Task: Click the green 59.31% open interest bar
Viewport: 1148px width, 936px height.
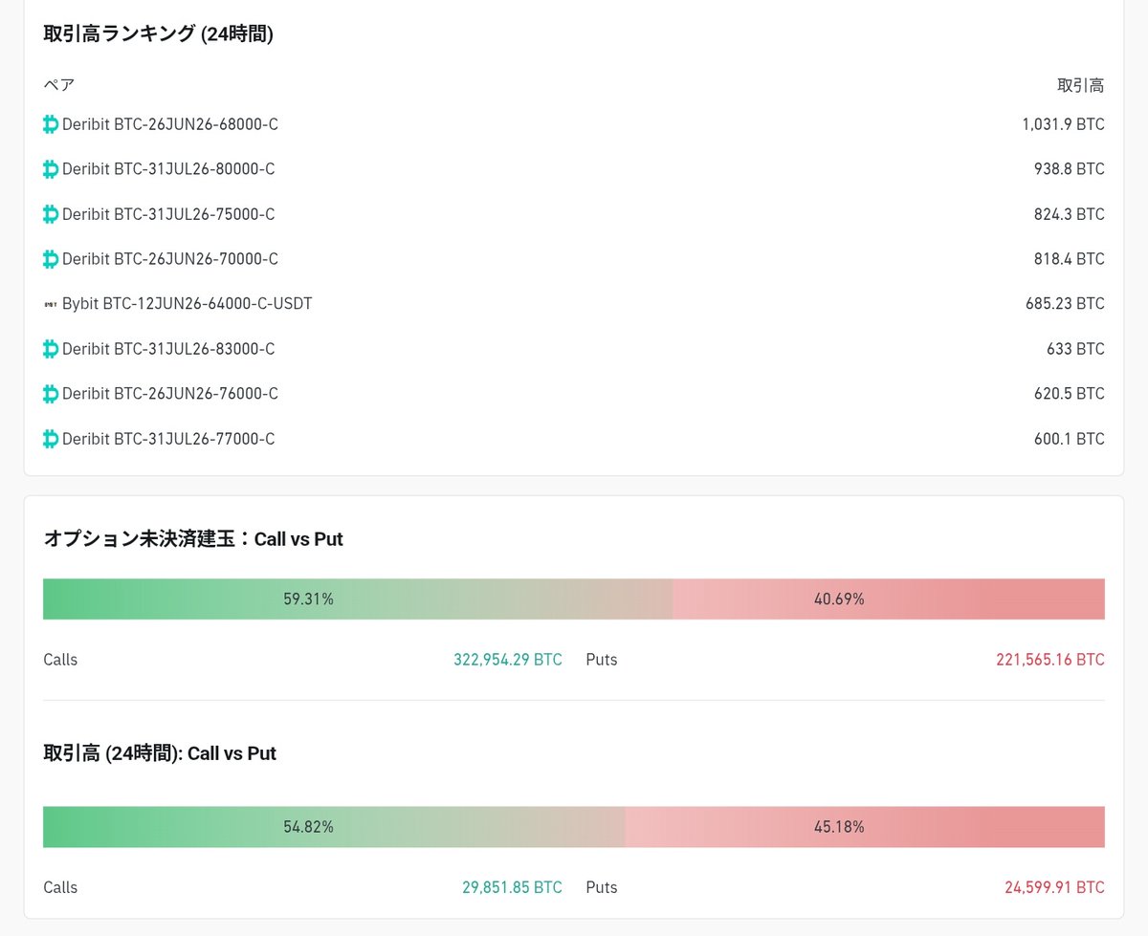Action: (x=358, y=599)
